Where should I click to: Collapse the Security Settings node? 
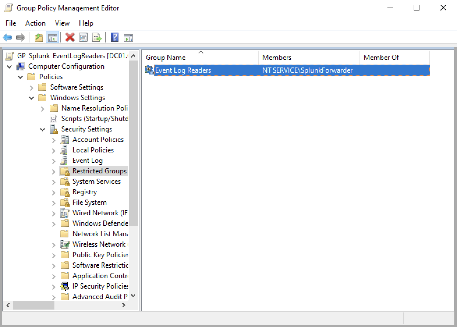pyautogui.click(x=42, y=129)
